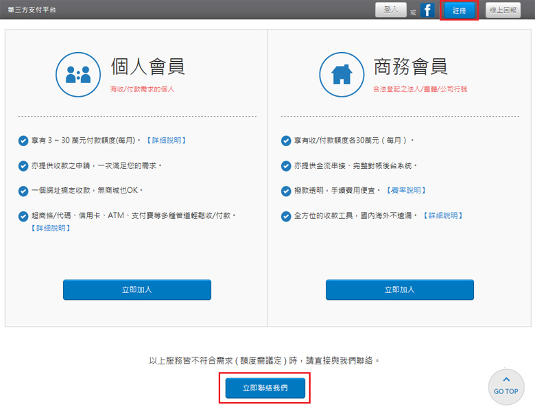Image resolution: width=535 pixels, height=411 pixels.
Task: Click the 註冊 register button
Action: point(460,10)
